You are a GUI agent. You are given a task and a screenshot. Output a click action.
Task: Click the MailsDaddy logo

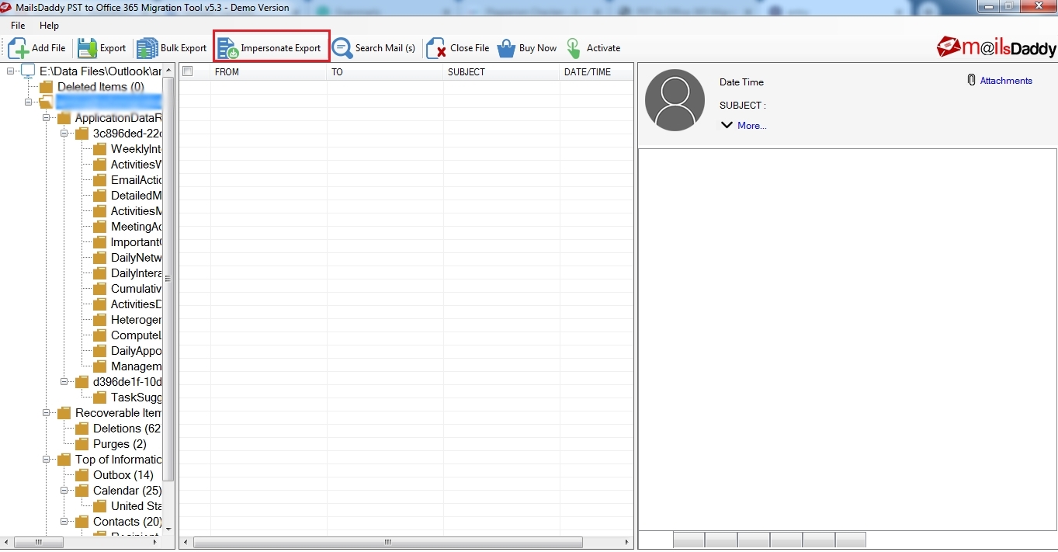tap(996, 47)
